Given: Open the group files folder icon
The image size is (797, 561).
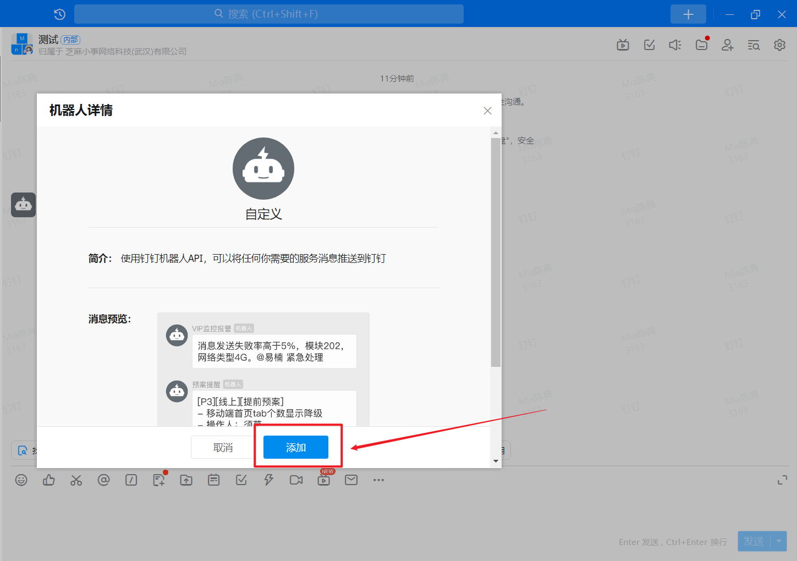Looking at the screenshot, I should [x=701, y=45].
